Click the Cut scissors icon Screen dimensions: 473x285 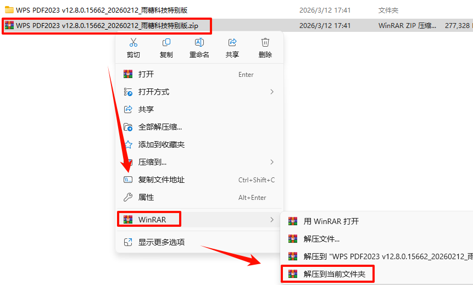click(x=133, y=42)
